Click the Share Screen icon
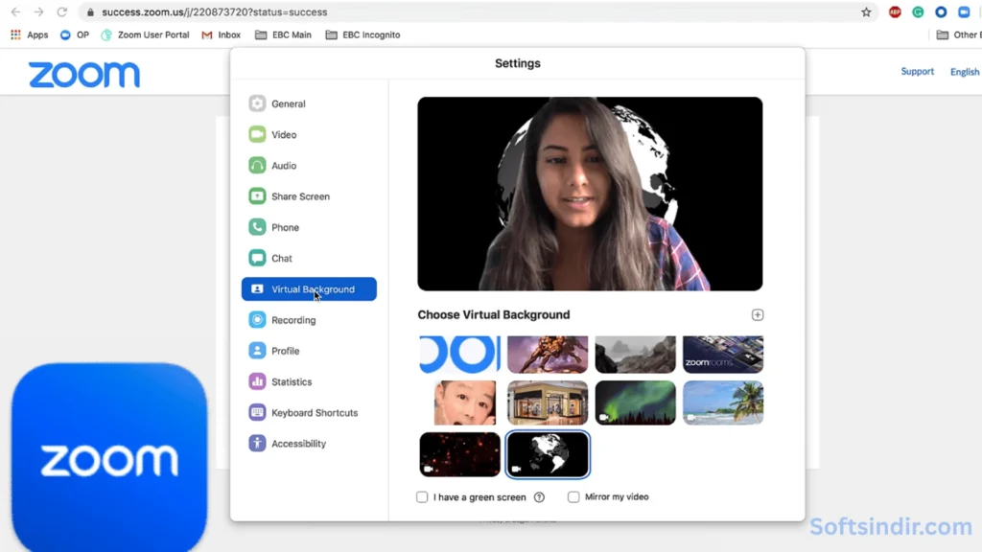982x552 pixels. [257, 196]
